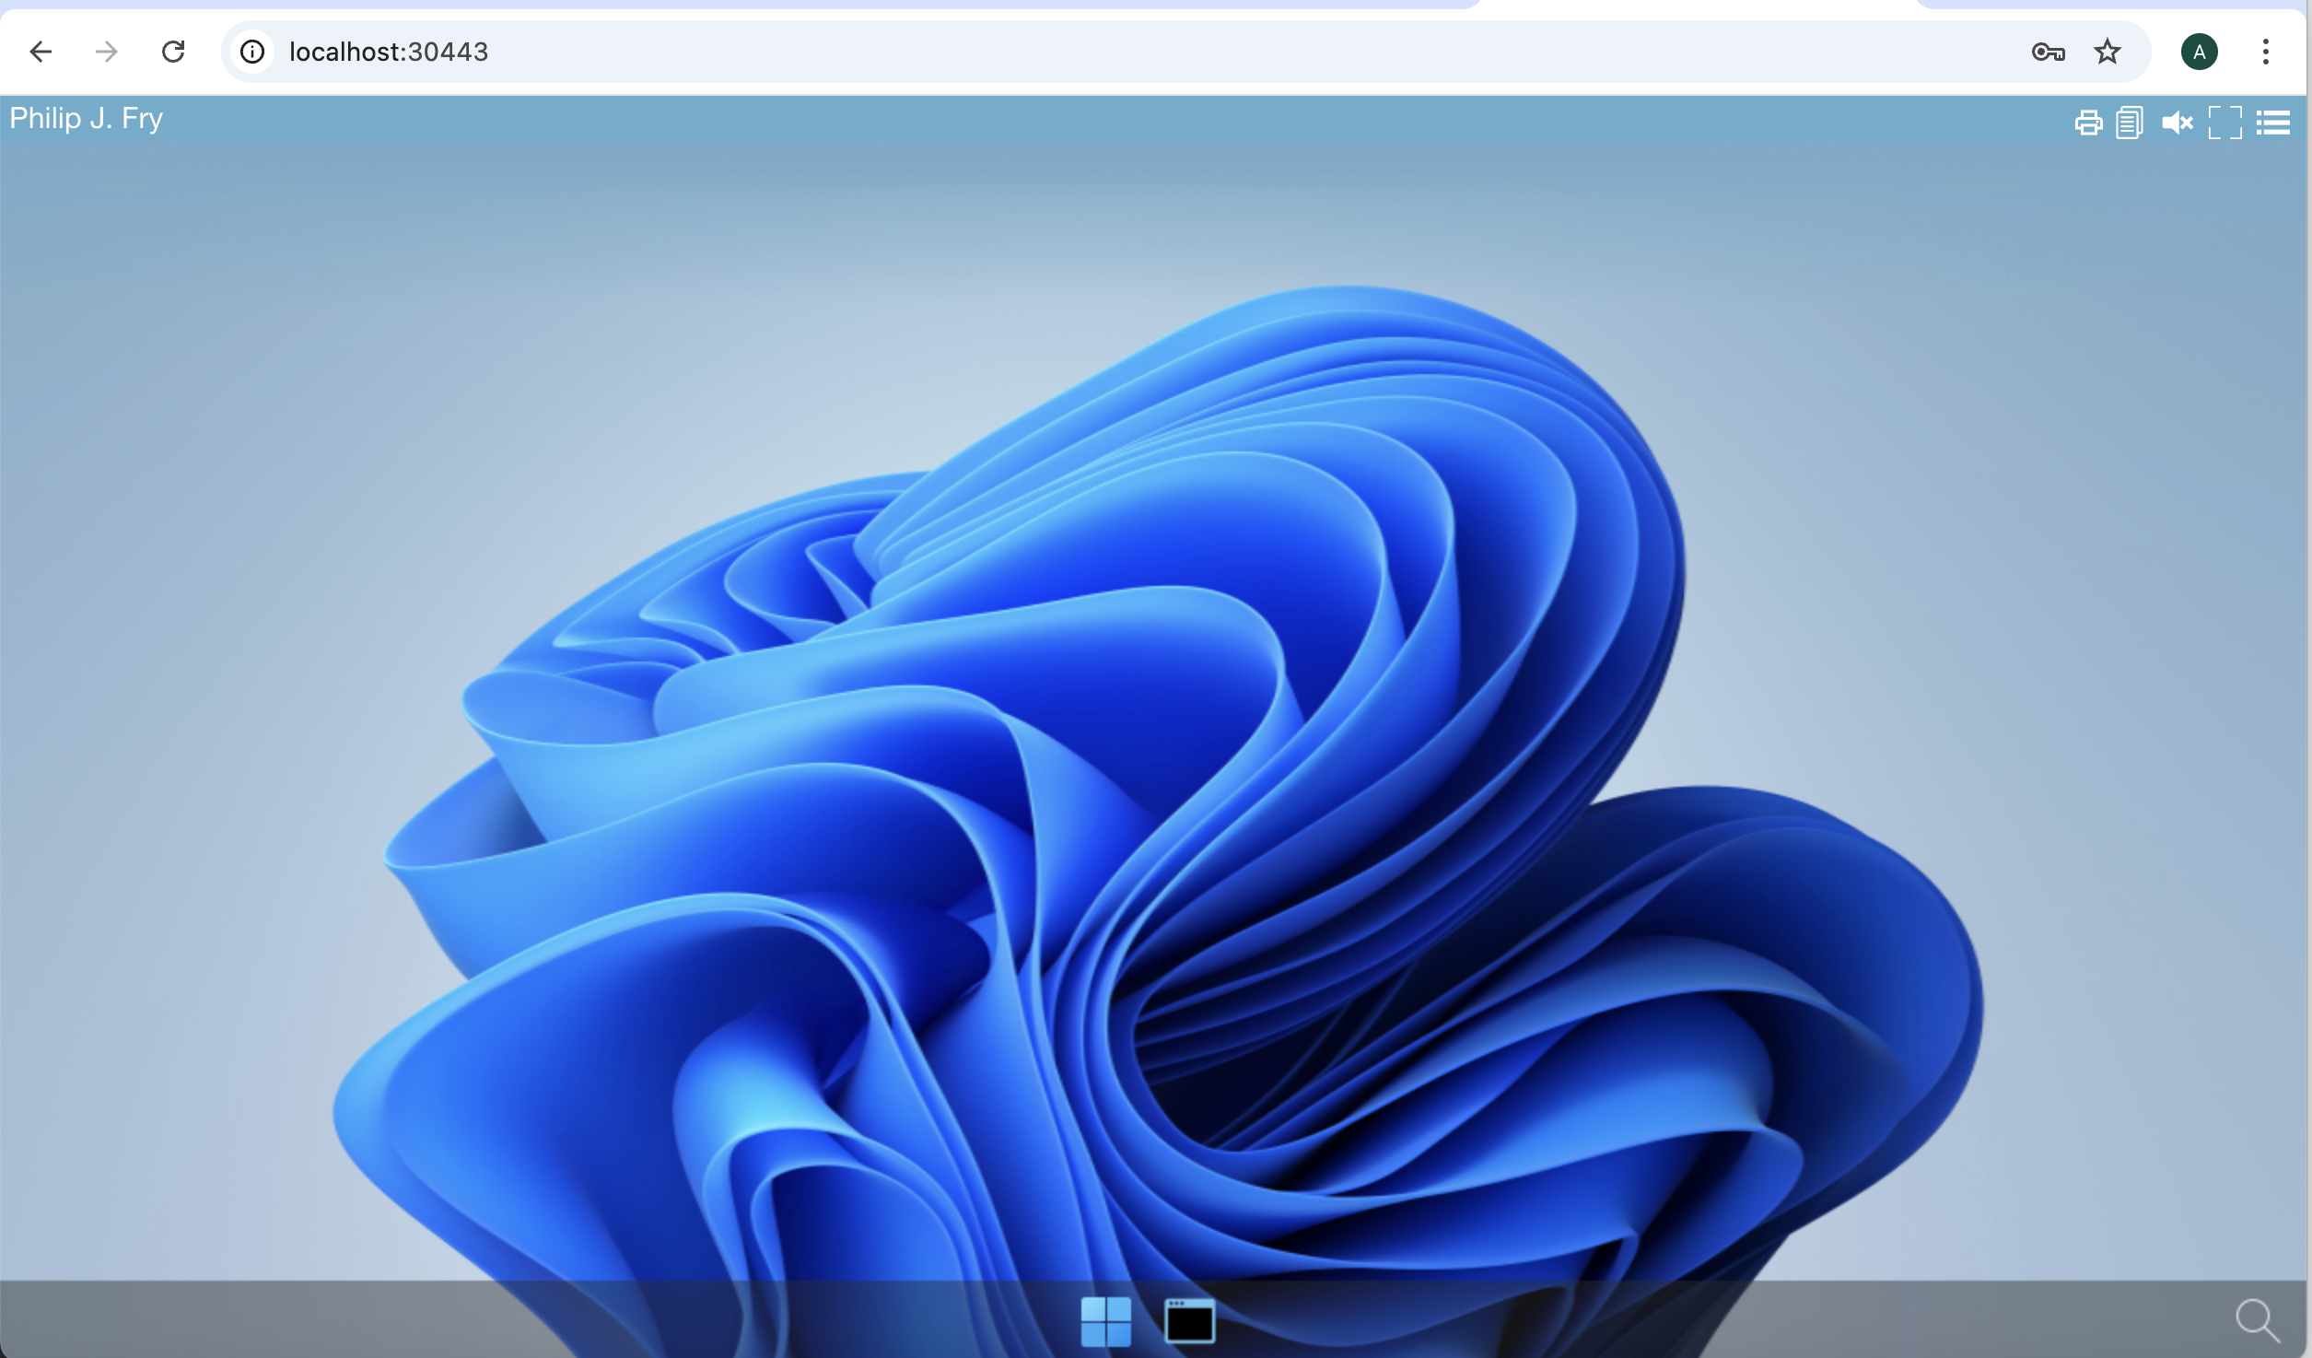Screen dimensions: 2312x1358
Task: Click the Windows Start button on the taskbar
Action: coord(1105,1319)
